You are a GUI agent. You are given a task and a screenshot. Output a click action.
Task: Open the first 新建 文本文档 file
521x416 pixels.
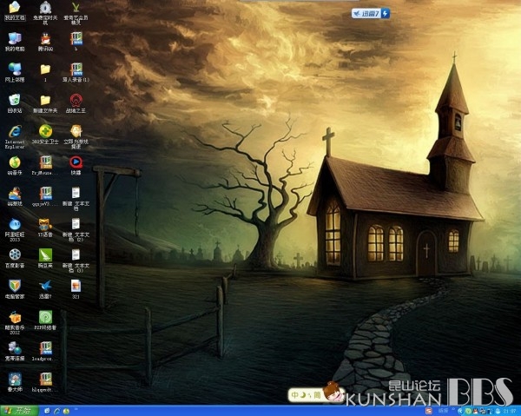pyautogui.click(x=76, y=199)
